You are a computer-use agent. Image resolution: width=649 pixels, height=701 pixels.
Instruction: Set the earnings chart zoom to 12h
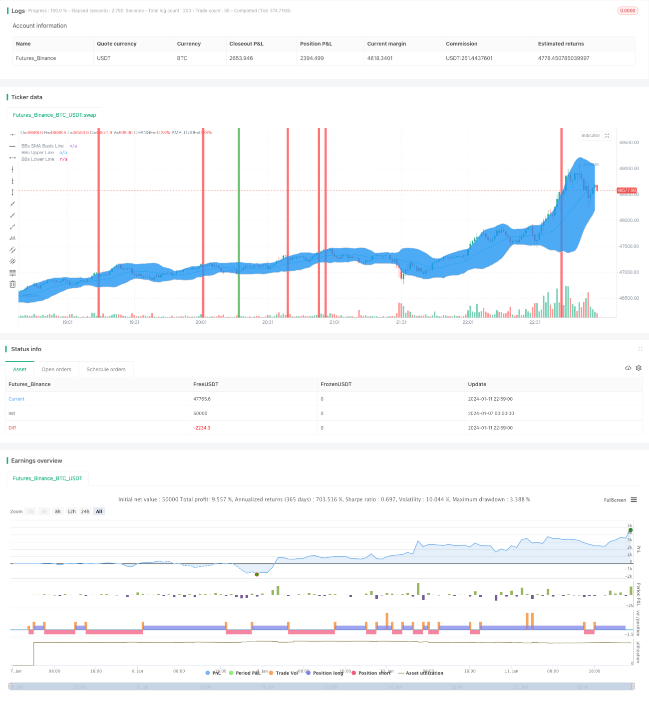(71, 511)
